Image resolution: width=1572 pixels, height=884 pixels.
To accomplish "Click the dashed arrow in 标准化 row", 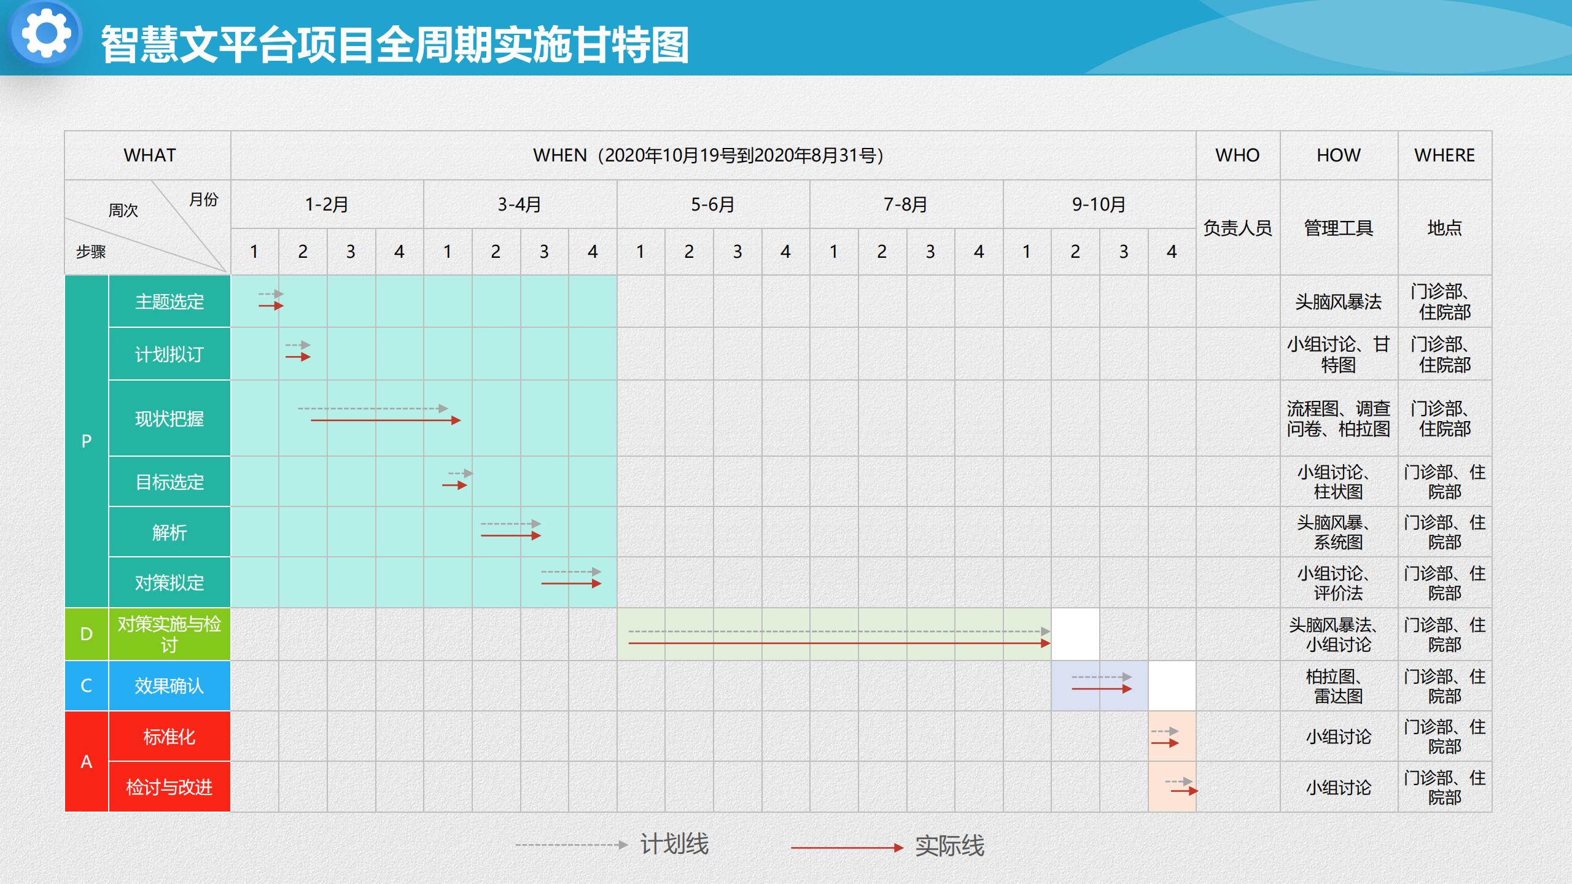I will [x=1164, y=731].
